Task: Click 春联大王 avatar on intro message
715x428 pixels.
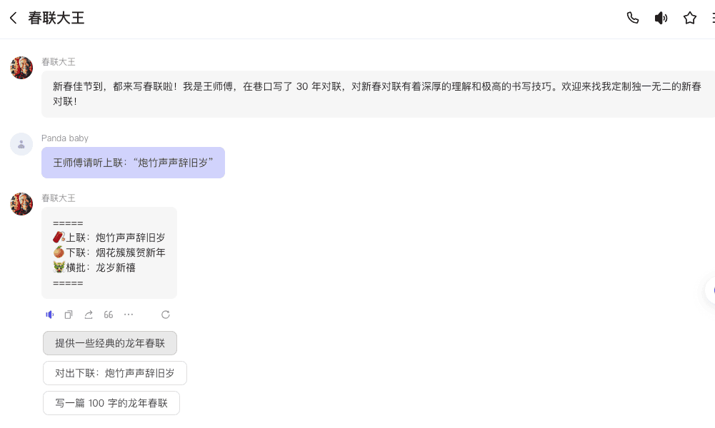Action: tap(21, 68)
